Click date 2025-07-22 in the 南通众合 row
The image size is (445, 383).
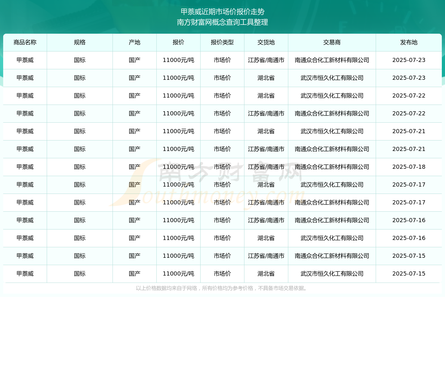point(409,113)
